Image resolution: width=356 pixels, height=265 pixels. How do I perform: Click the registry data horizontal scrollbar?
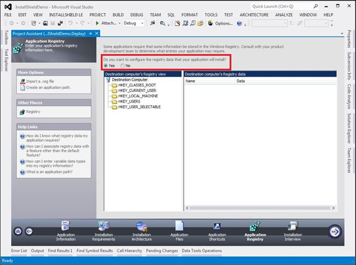click(260, 208)
